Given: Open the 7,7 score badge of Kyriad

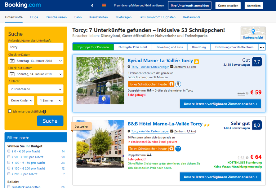Looking at the screenshot, I should (x=257, y=62).
